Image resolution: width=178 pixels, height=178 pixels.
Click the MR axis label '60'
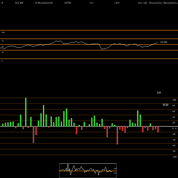(173, 111)
